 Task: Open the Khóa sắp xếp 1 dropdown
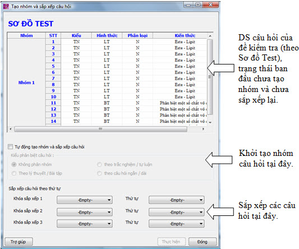tap(85, 200)
